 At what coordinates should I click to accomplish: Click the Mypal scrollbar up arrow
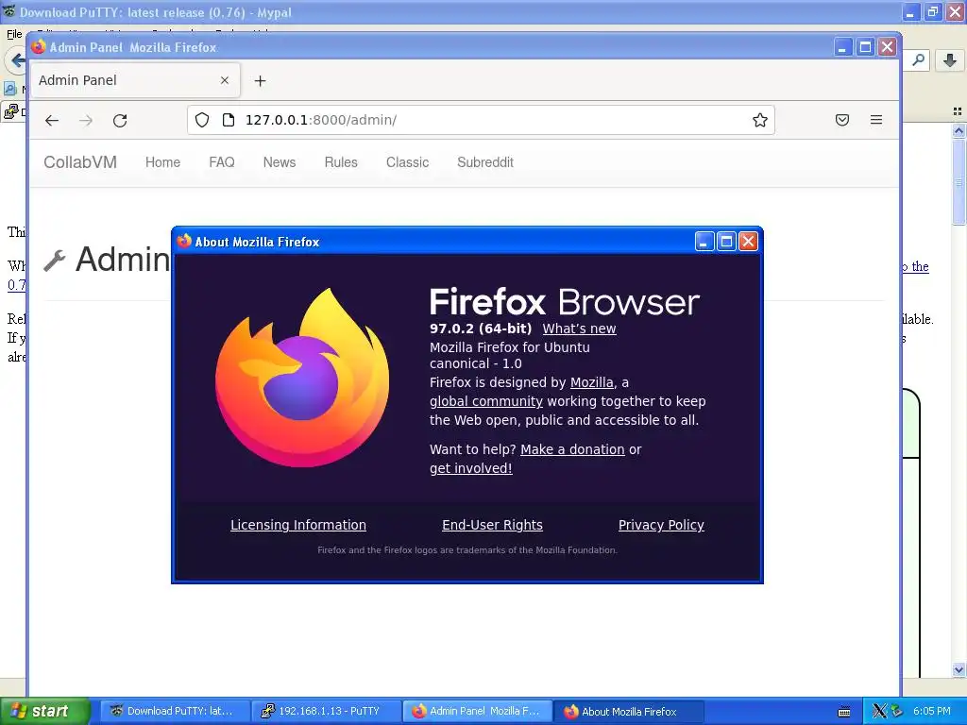click(x=959, y=130)
